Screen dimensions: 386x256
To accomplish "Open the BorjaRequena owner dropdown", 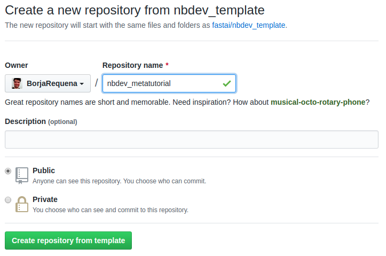I will pos(48,83).
